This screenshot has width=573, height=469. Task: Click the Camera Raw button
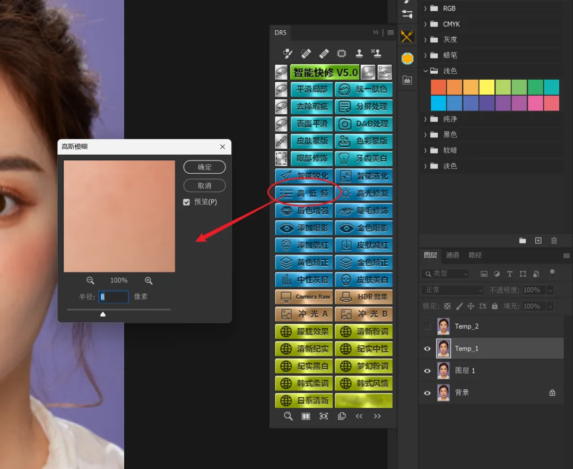[x=304, y=297]
